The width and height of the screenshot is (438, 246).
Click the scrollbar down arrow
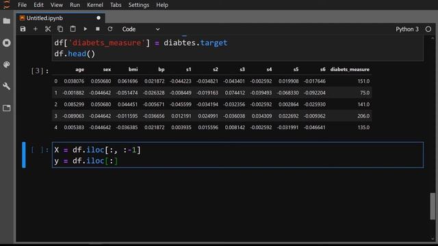click(x=433, y=238)
